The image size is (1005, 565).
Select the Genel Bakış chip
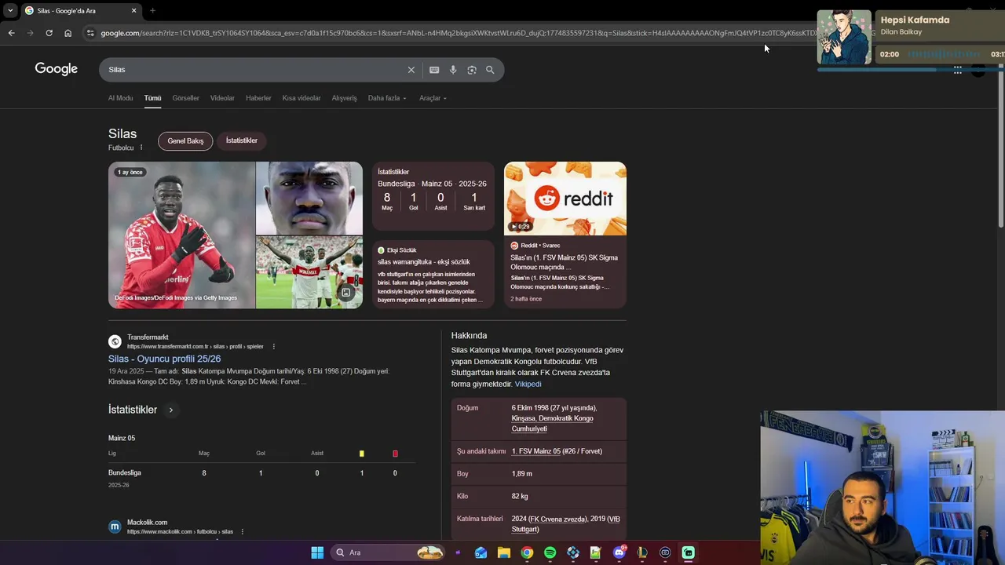pos(185,141)
